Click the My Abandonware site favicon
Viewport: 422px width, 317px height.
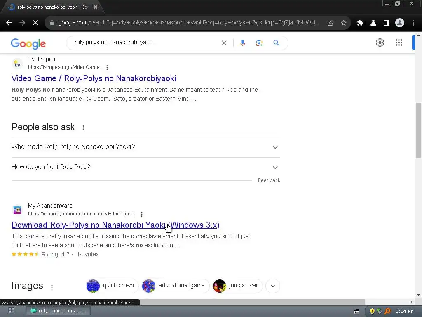17,210
